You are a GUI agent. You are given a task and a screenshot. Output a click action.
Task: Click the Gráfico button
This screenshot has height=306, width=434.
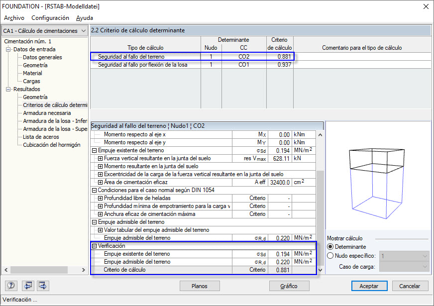click(x=289, y=286)
